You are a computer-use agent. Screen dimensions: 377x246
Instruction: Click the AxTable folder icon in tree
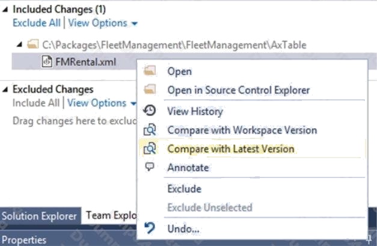coord(32,45)
